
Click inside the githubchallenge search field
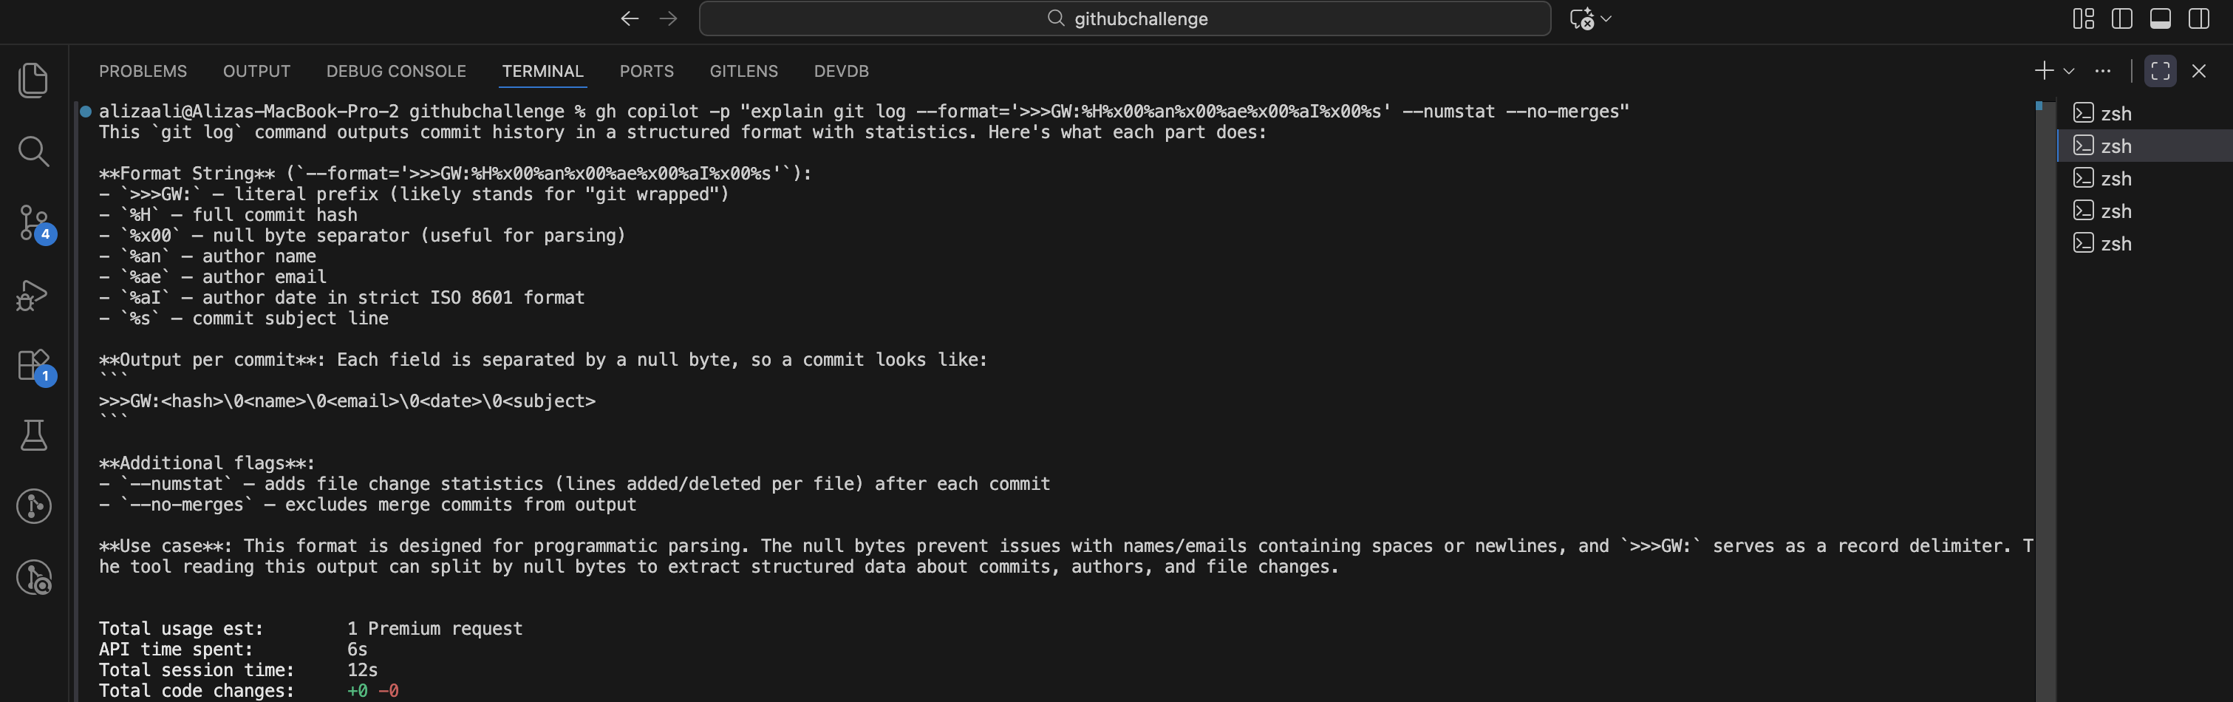(1125, 18)
